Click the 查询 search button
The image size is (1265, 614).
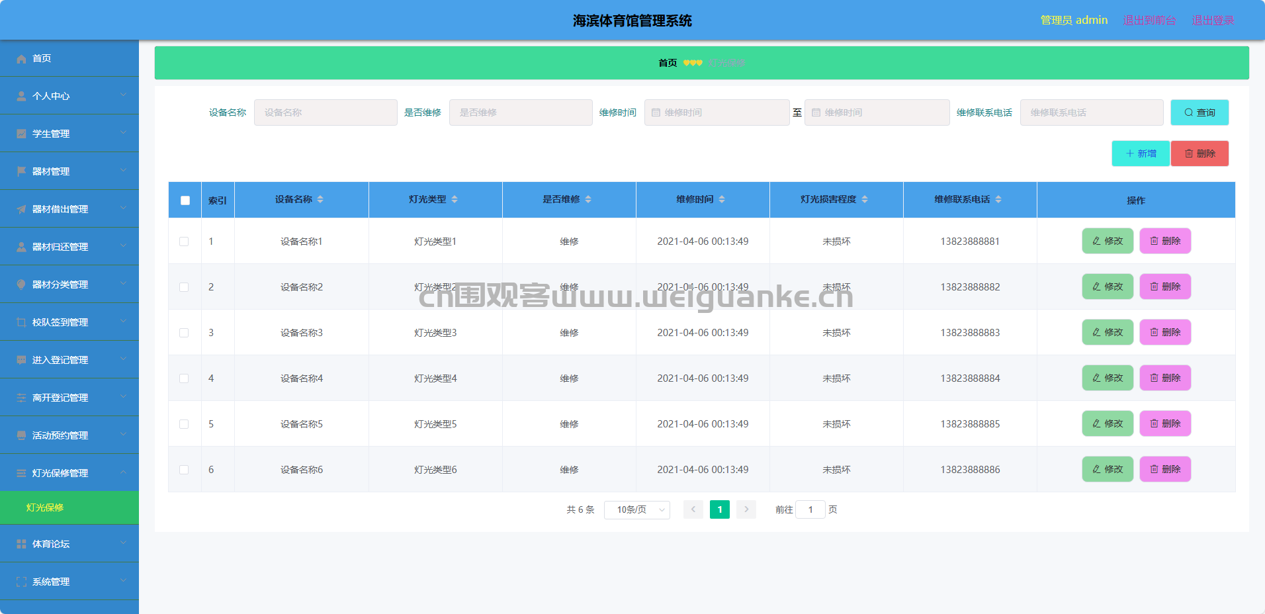1200,112
